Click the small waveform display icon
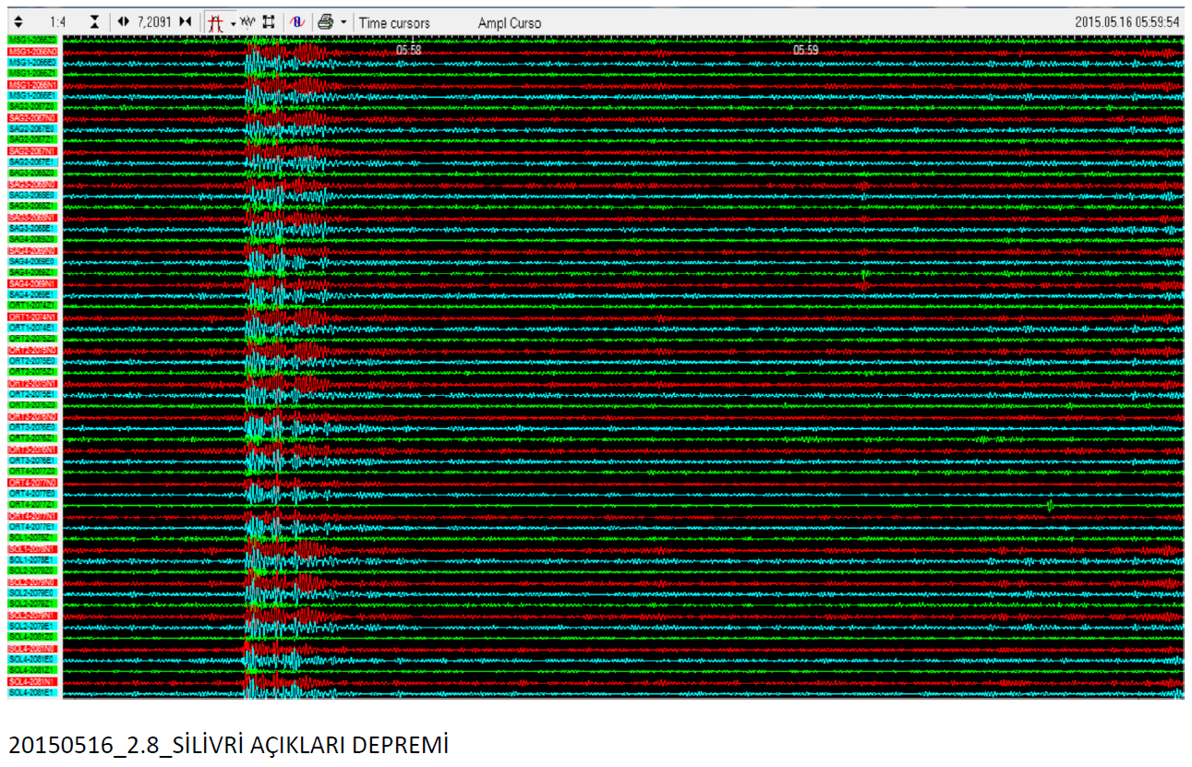The height and width of the screenshot is (767, 1192). pos(248,22)
